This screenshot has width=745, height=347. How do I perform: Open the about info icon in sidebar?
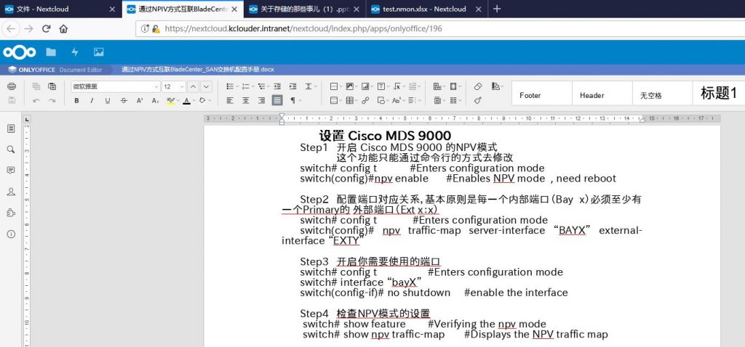point(11,234)
